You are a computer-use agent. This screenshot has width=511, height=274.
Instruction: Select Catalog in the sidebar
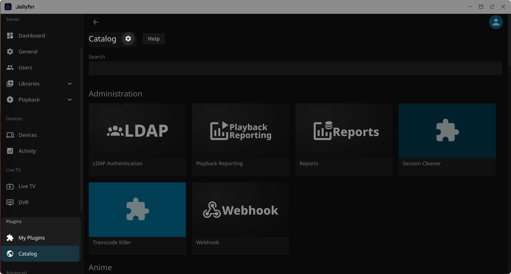coord(28,254)
